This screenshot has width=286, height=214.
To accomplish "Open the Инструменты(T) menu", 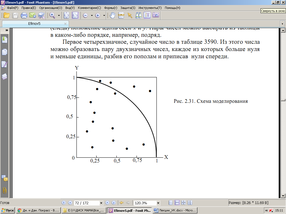I will 150,8.
